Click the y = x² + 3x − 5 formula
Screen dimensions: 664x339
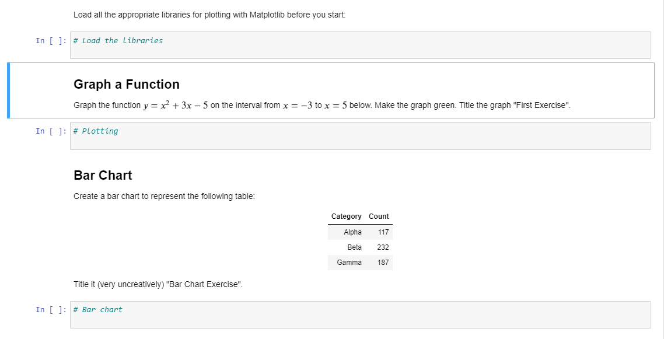coord(175,106)
